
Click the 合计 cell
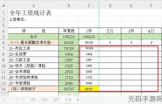coord(33,37)
